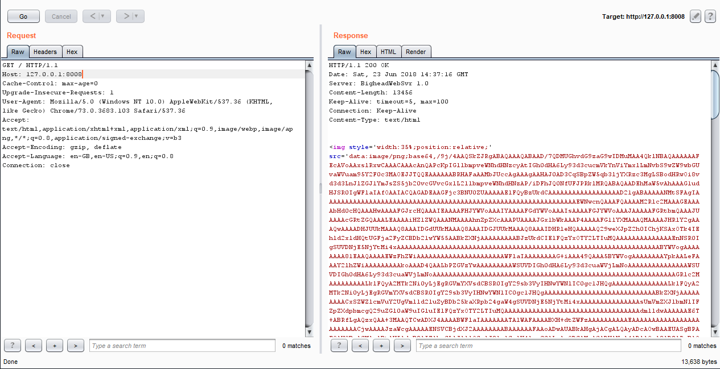Click the response search help question icon
This screenshot has height=369, width=720.
click(339, 346)
